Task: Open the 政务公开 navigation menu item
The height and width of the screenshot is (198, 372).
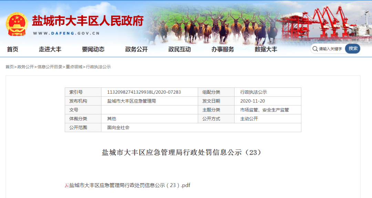Action: 136,49
